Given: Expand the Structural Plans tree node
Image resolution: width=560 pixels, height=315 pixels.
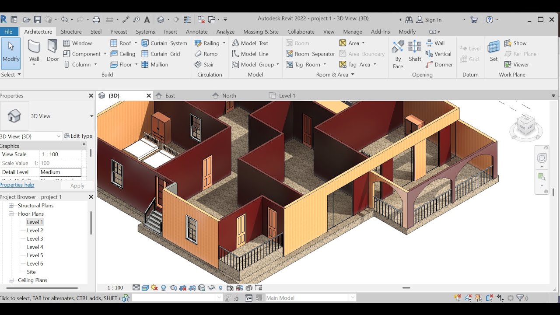Looking at the screenshot, I should [x=11, y=206].
